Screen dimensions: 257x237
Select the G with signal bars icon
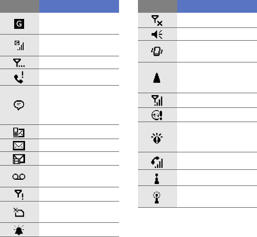[19, 45]
